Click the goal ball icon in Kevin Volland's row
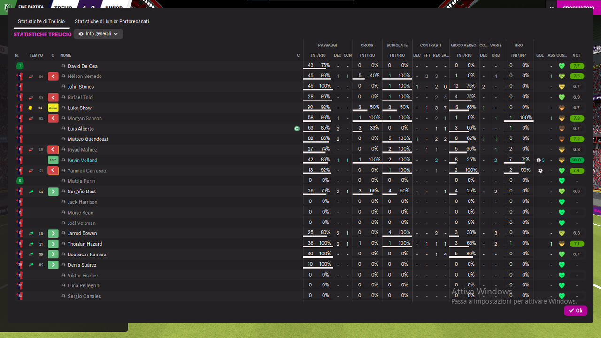The height and width of the screenshot is (338, 601). pyautogui.click(x=539, y=160)
